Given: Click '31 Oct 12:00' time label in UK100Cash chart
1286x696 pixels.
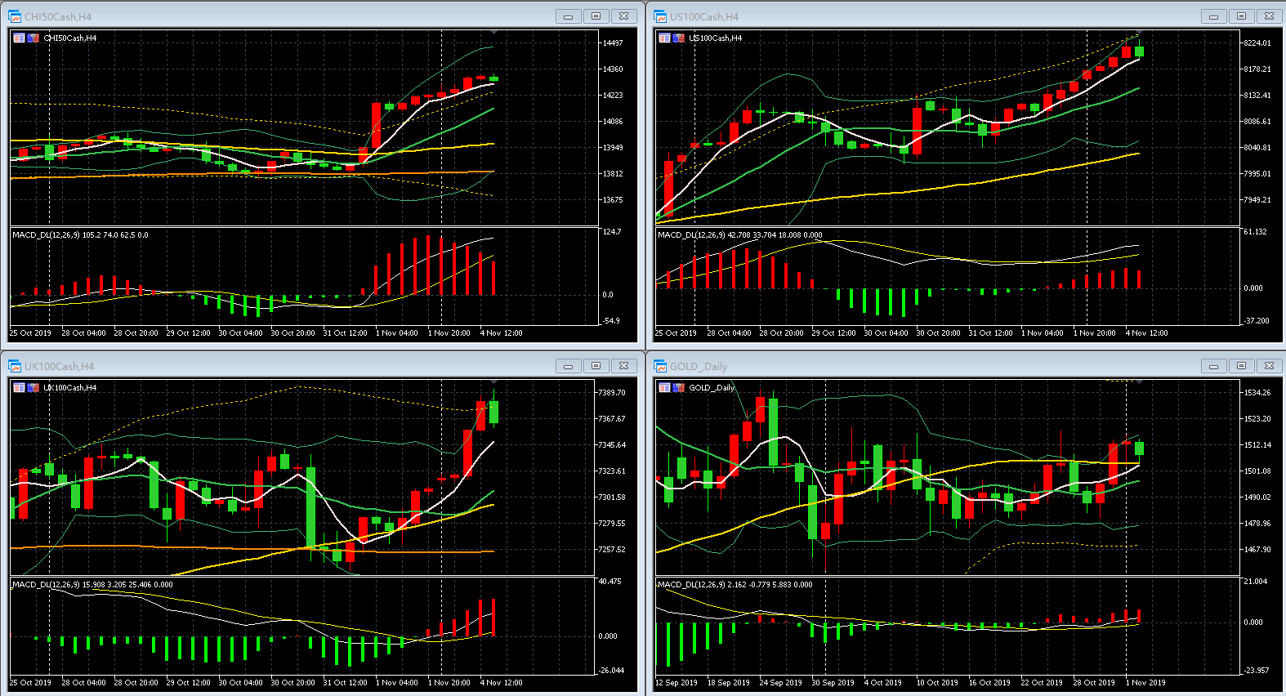Looking at the screenshot, I should [x=346, y=682].
